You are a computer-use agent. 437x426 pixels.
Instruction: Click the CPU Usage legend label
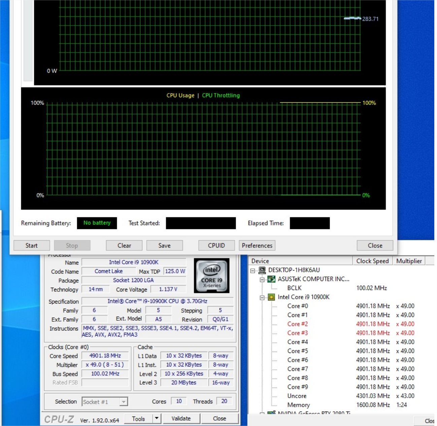[x=180, y=96]
